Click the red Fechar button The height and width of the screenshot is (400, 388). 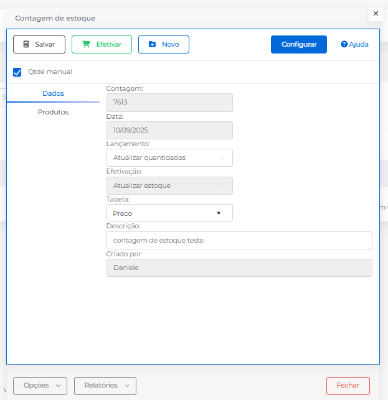tap(348, 386)
